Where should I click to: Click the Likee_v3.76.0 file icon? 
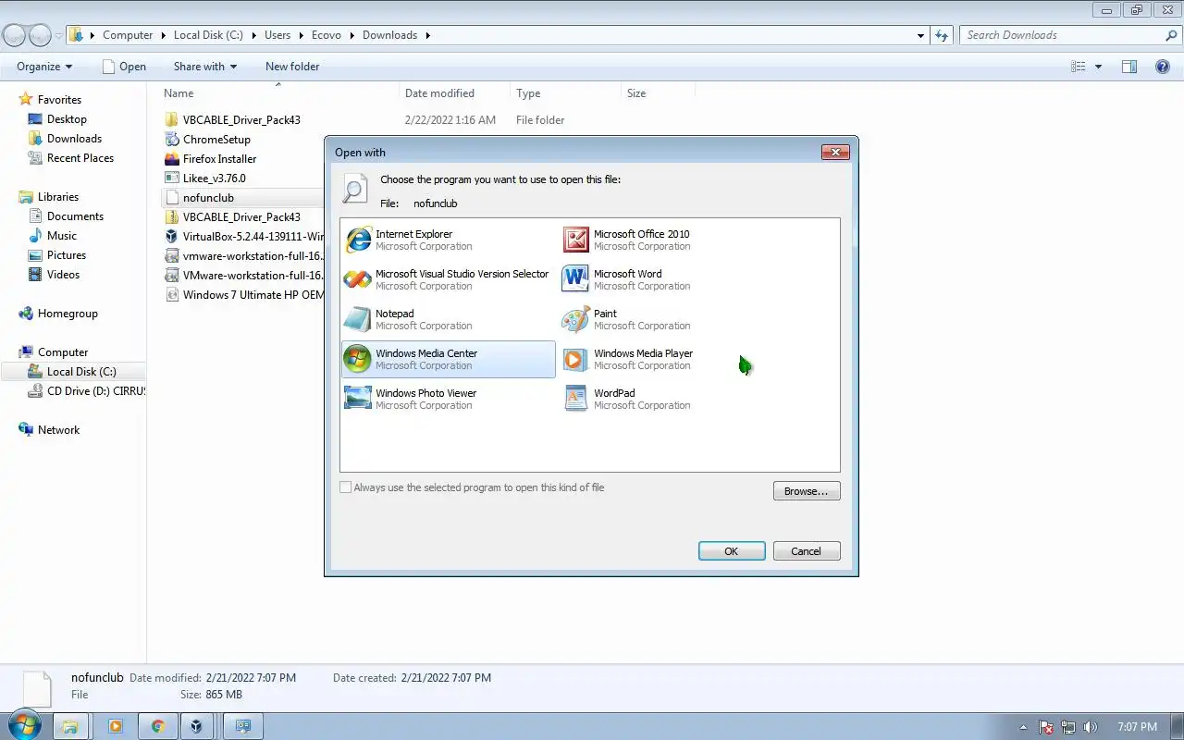click(171, 178)
